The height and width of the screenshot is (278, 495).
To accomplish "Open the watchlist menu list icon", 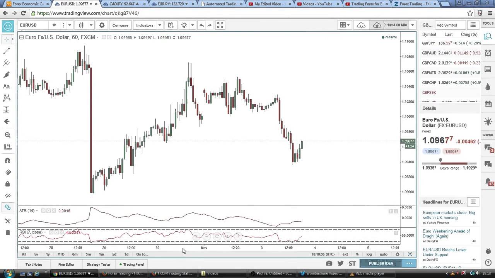I will point(473,25).
